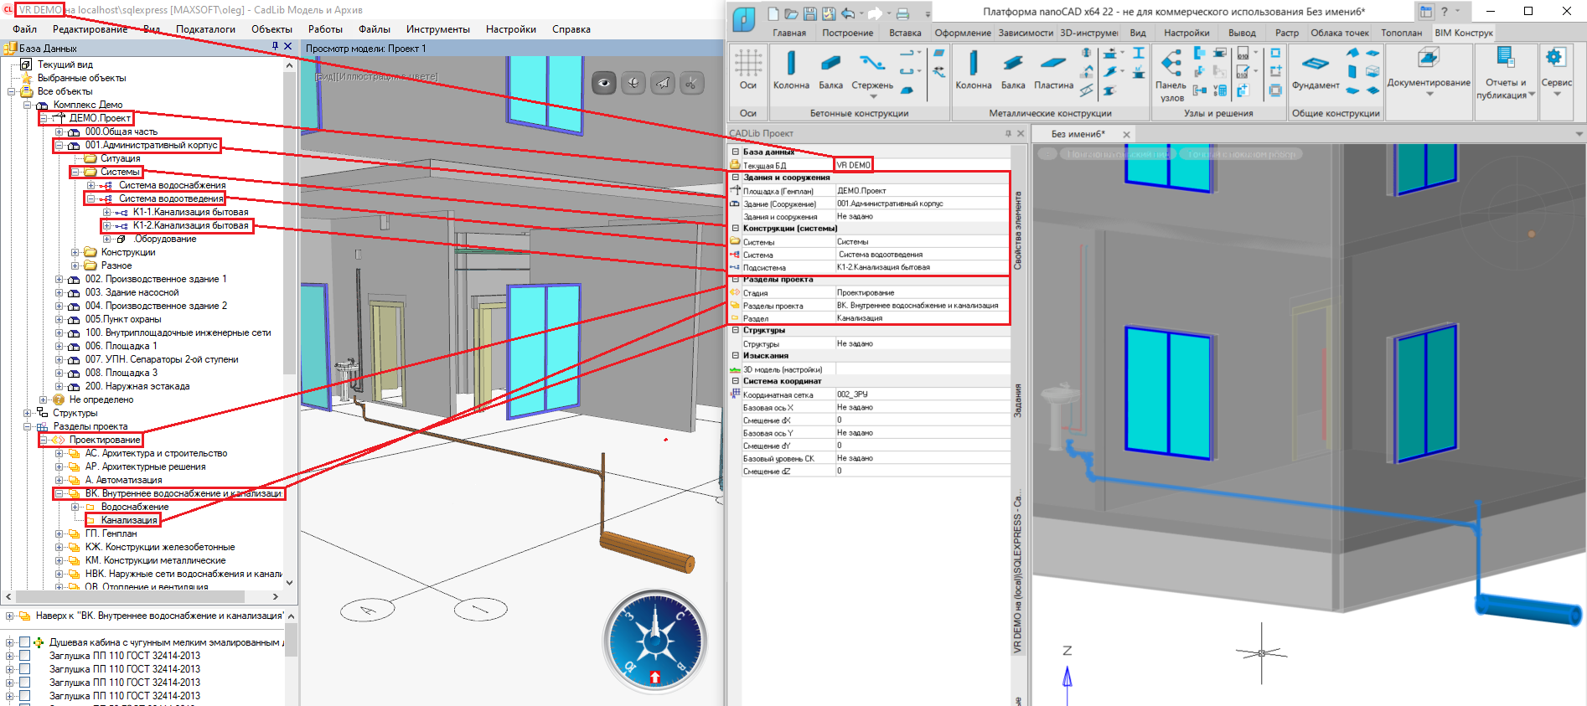Click the compass navigation widget

pyautogui.click(x=654, y=642)
